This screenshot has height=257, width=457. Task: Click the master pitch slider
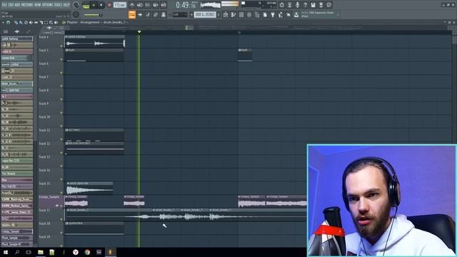click(93, 14)
